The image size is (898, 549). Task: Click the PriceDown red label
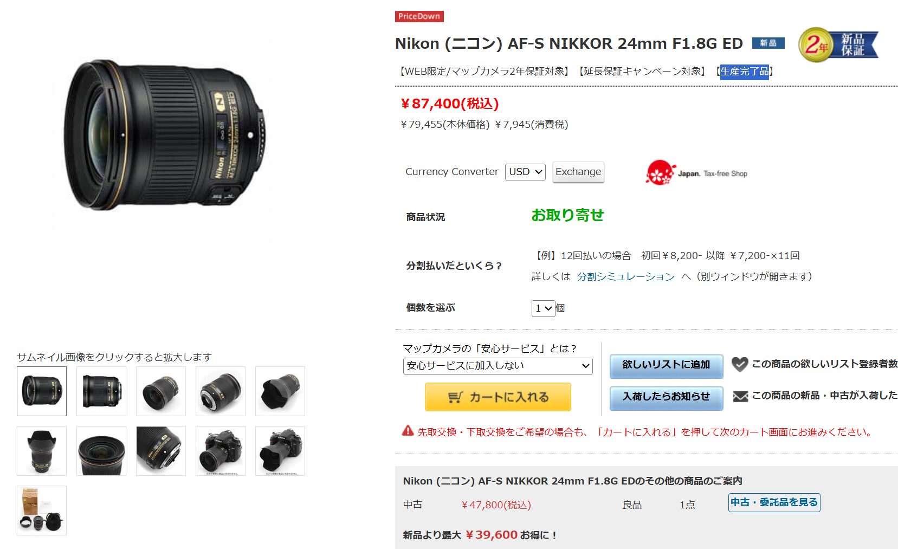[x=419, y=16]
